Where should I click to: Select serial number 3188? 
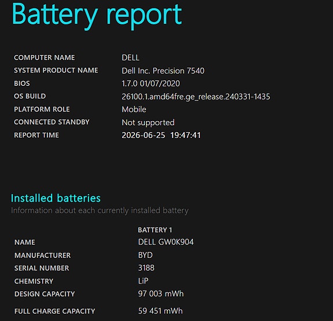146,268
